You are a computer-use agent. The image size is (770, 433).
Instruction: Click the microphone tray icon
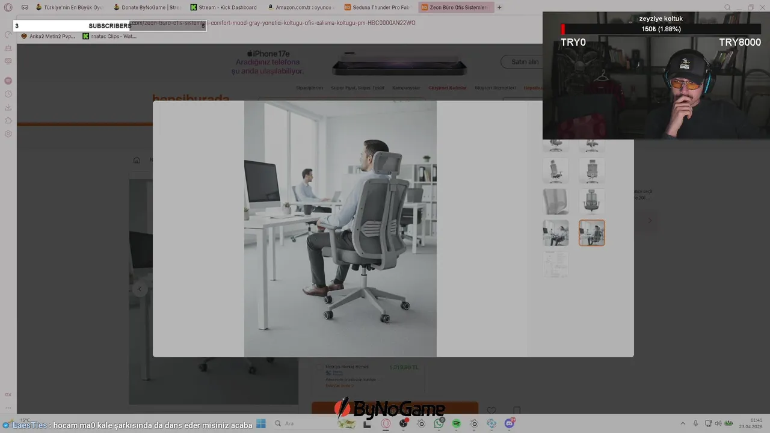695,423
